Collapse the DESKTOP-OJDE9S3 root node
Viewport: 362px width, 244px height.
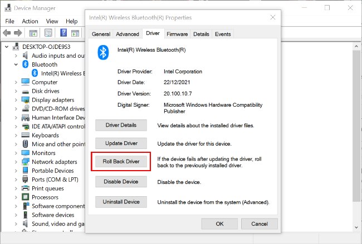tap(7, 47)
